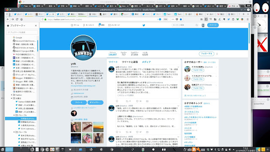This screenshot has height=152, width=270.
Task: Open the Firefox hamburger menu
Action: [x=248, y=19]
